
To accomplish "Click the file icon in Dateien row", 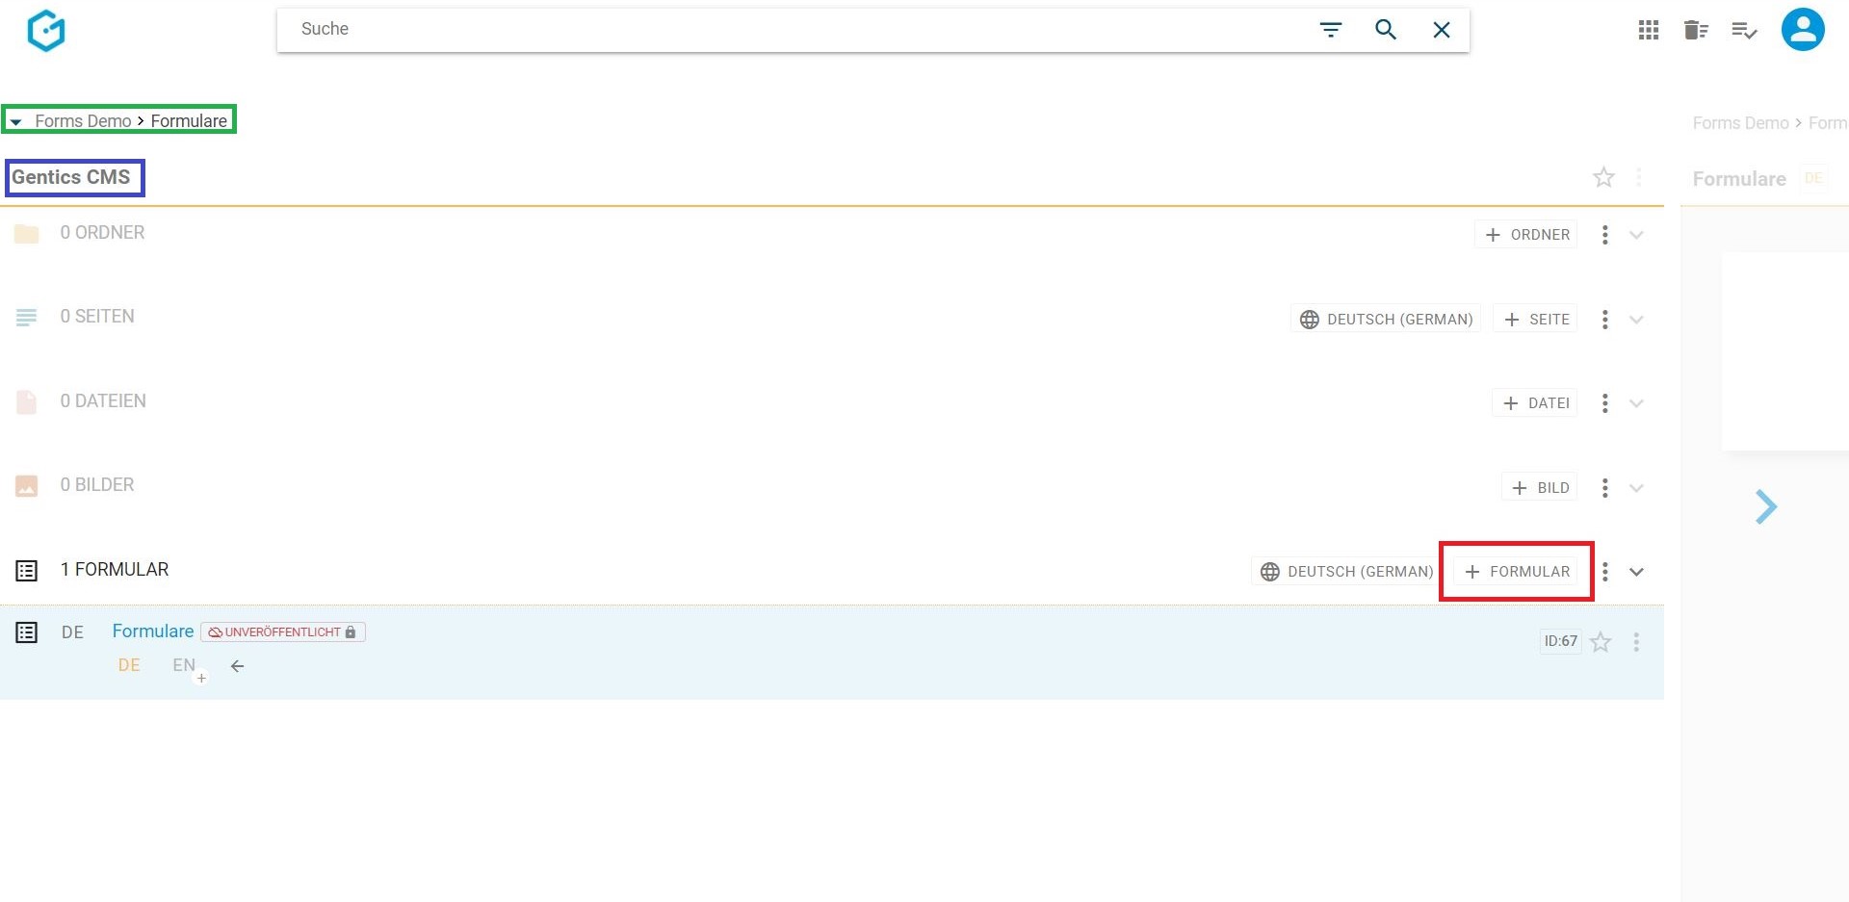I will 27,401.
